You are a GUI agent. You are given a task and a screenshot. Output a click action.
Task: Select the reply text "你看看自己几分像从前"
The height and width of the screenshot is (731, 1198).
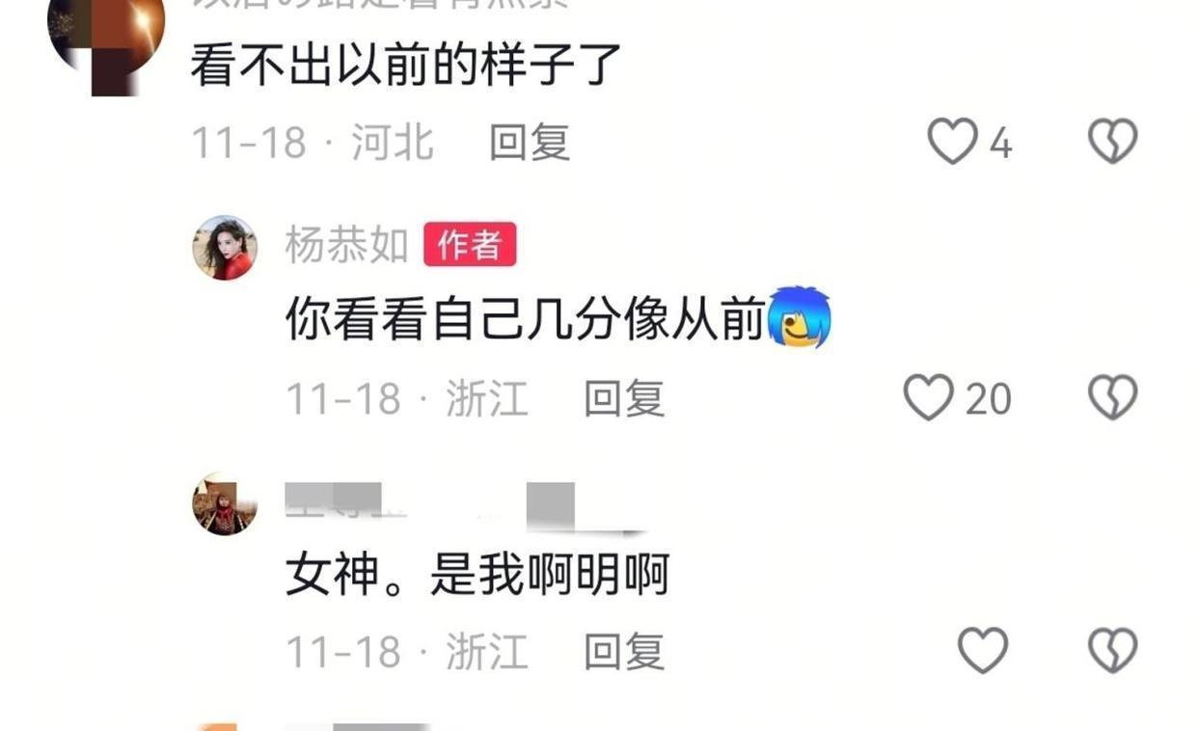[x=526, y=319]
